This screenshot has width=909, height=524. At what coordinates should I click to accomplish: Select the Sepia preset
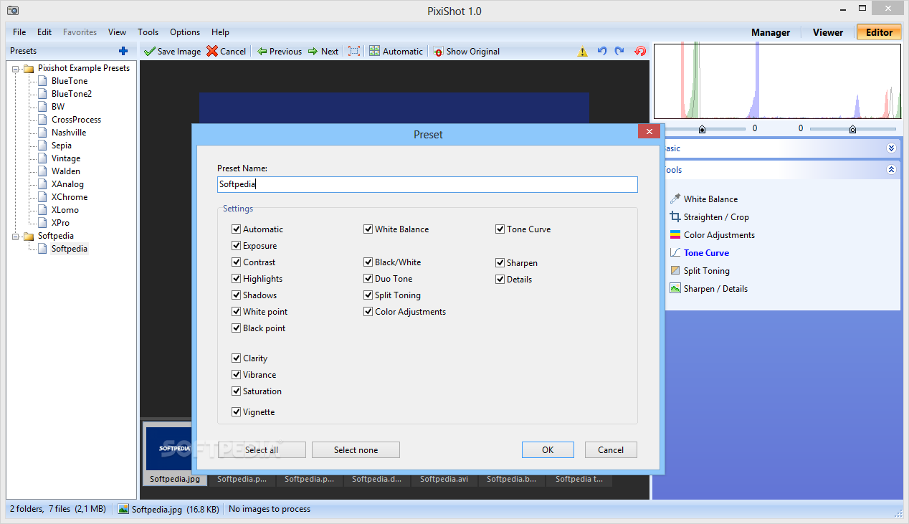[x=62, y=146]
